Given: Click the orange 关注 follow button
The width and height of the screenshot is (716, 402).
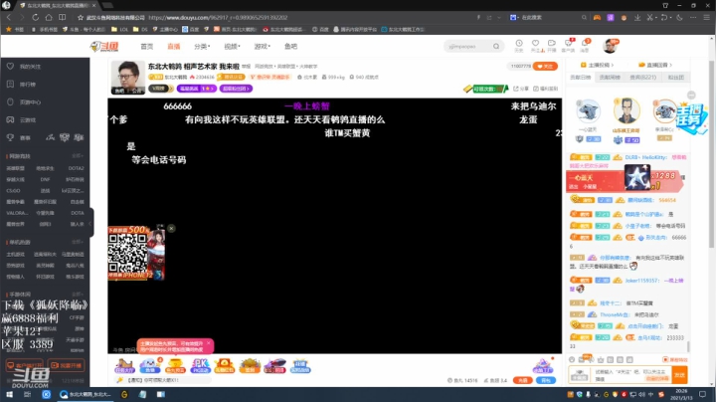Looking at the screenshot, I should click(545, 67).
